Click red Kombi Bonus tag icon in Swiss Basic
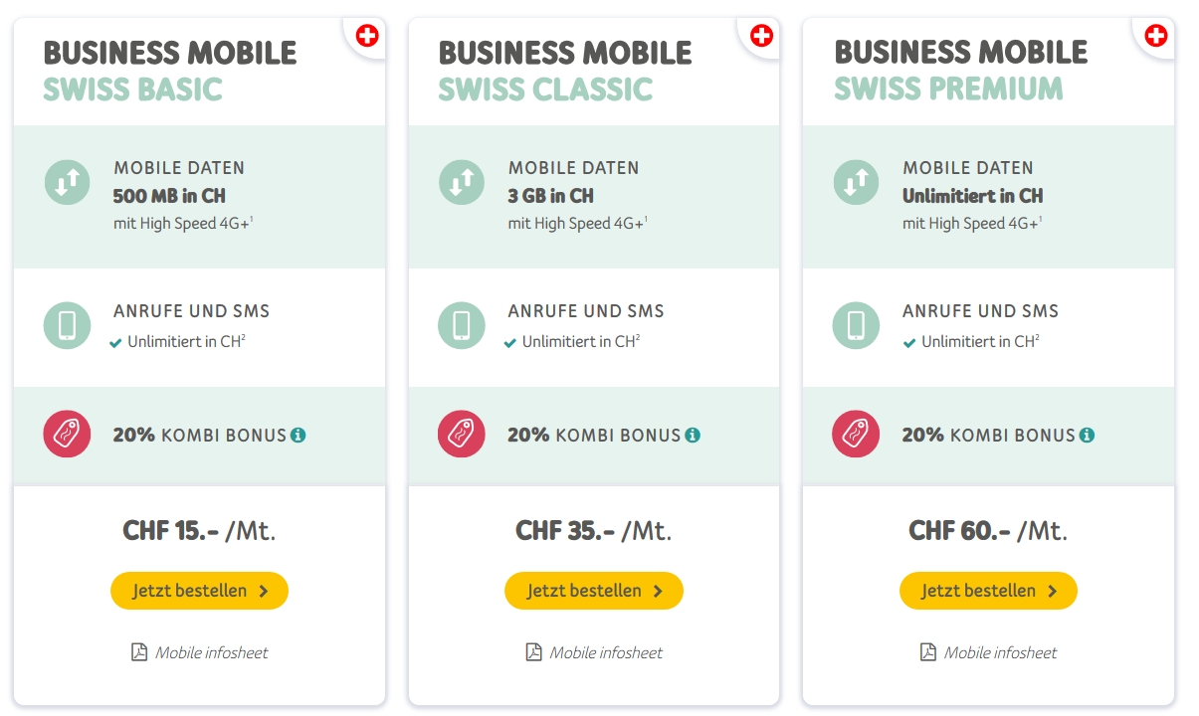Screen dimensions: 1199x716 [67, 435]
